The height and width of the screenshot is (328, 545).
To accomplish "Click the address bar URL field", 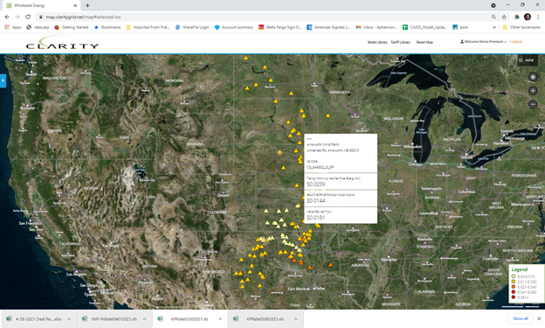I will tap(264, 17).
